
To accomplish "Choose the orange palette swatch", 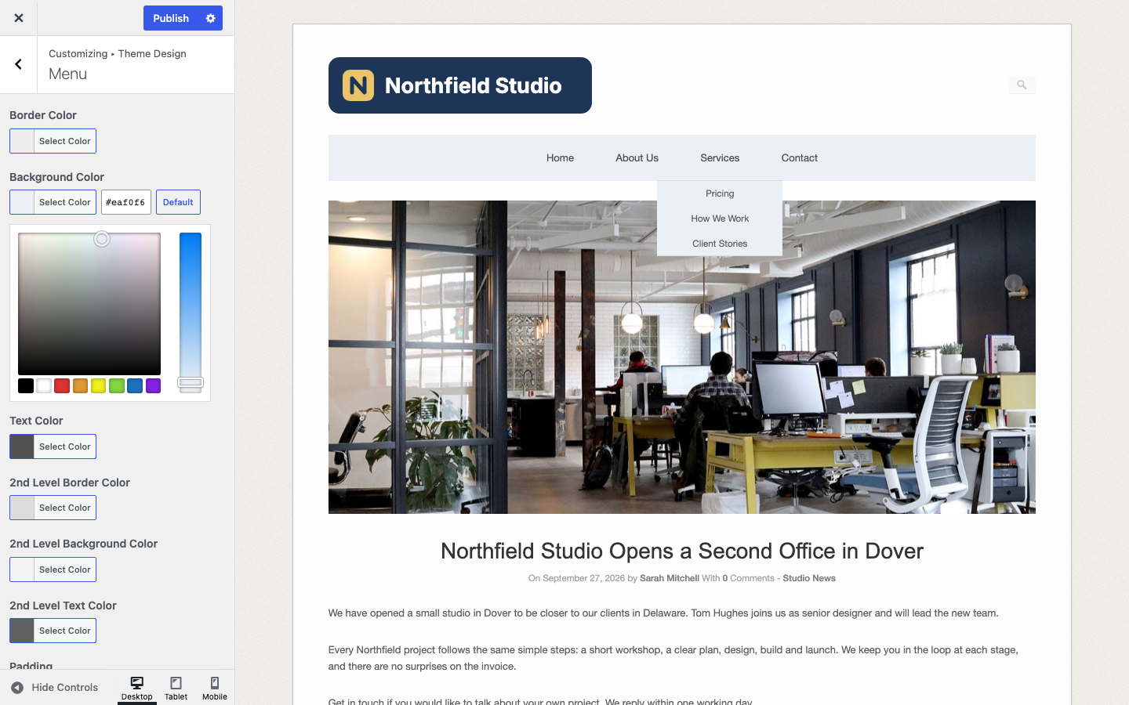I will [80, 385].
